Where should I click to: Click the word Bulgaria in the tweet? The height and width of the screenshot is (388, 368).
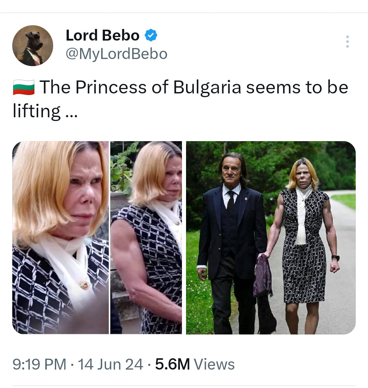pos(207,87)
